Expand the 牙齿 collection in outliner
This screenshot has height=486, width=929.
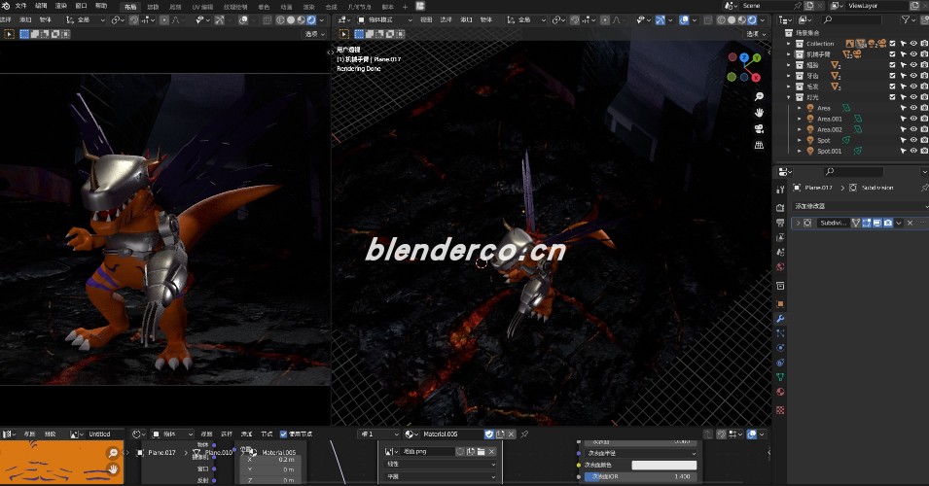point(789,76)
